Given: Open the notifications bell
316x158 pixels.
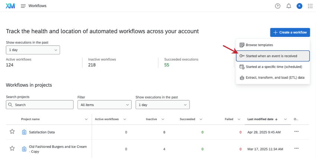Looking at the screenshot, I should 288,6.
